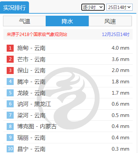Image resolution: width=138 pixels, height=153 pixels.
Task: Open the 逐小时 interval dropdown
Action: click(x=93, y=7)
